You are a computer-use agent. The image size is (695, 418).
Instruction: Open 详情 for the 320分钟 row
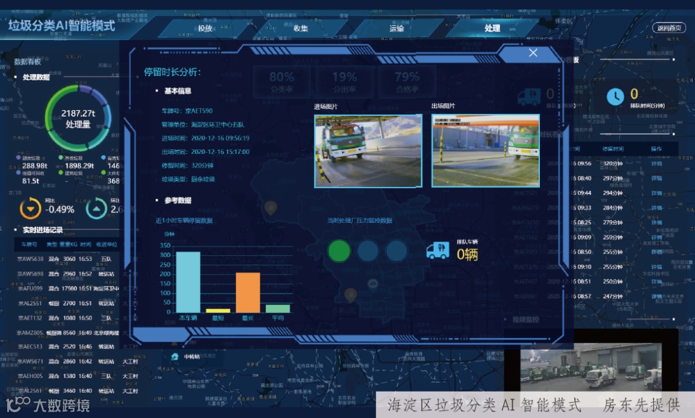[x=656, y=164]
